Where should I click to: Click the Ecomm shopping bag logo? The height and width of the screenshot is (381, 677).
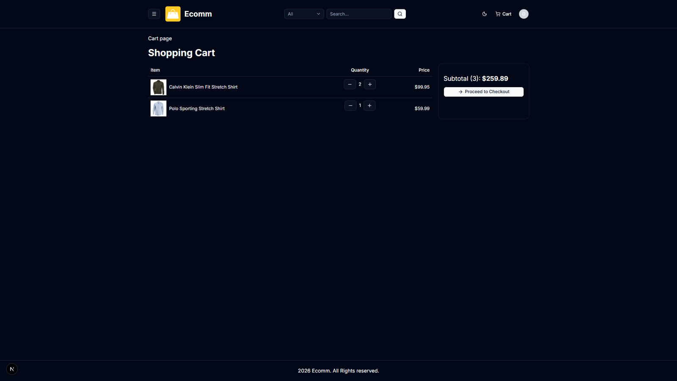pyautogui.click(x=173, y=14)
